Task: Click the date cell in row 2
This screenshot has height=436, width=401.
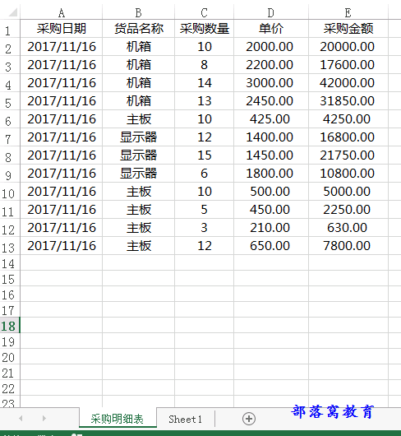Action: point(62,47)
